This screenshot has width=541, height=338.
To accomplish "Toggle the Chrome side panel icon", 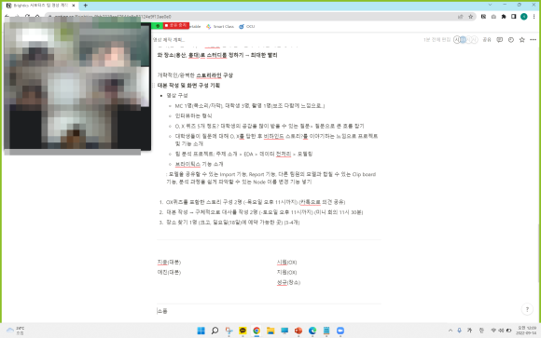I will (513, 17).
